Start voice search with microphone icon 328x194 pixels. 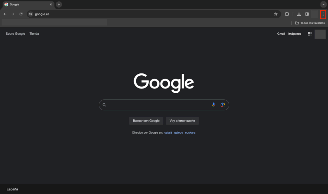pos(214,105)
